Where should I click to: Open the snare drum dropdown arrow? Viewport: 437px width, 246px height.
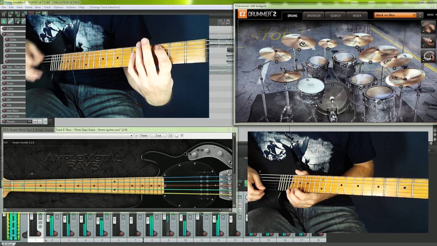click(312, 97)
